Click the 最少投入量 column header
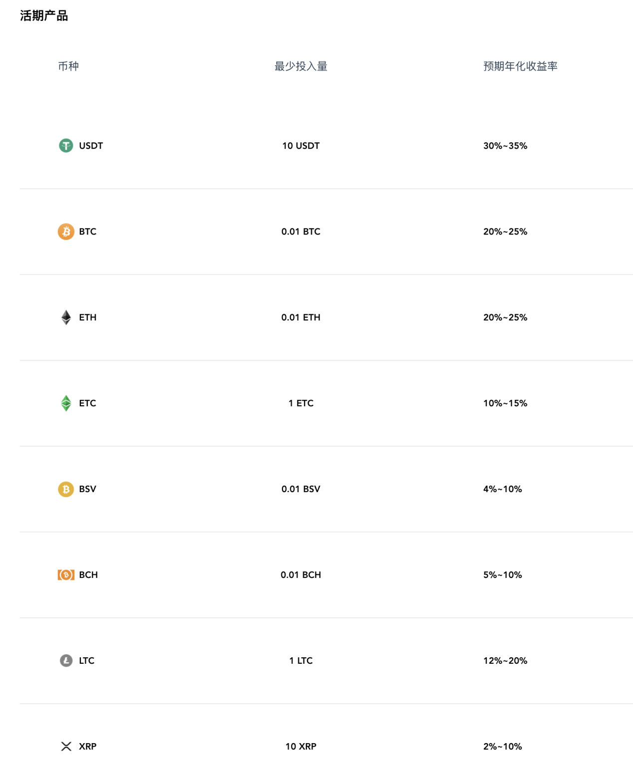The width and height of the screenshot is (633, 783). click(301, 66)
